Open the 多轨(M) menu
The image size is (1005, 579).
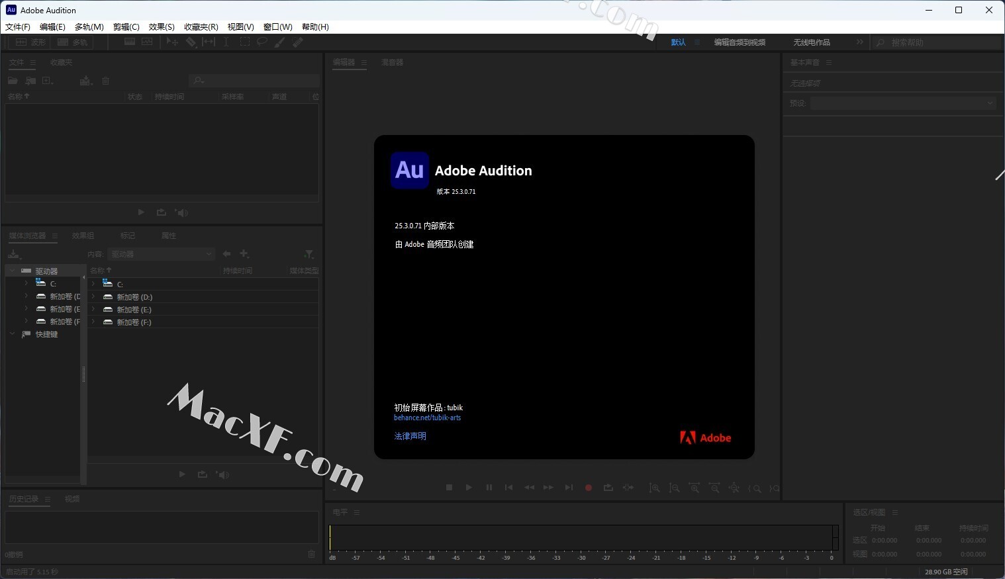pyautogui.click(x=89, y=27)
